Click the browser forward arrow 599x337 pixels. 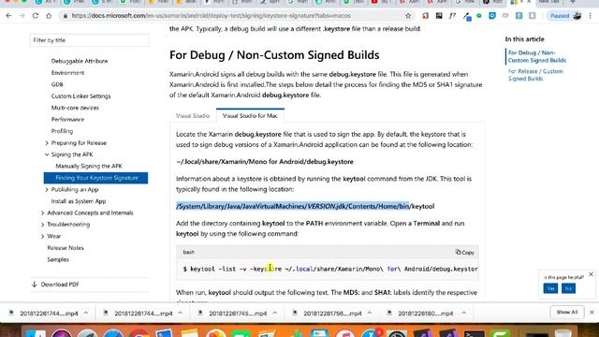coord(22,16)
